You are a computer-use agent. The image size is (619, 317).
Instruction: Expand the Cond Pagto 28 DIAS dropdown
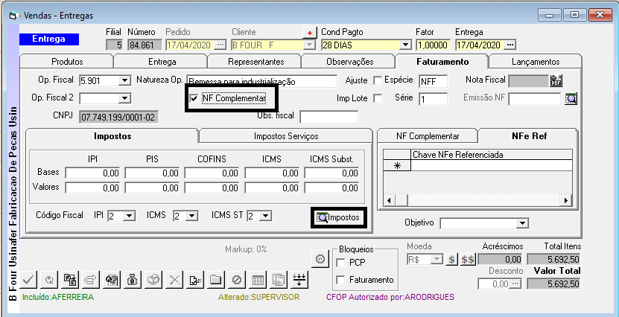point(407,45)
